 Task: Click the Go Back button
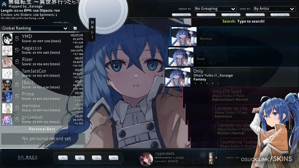pos(28,157)
